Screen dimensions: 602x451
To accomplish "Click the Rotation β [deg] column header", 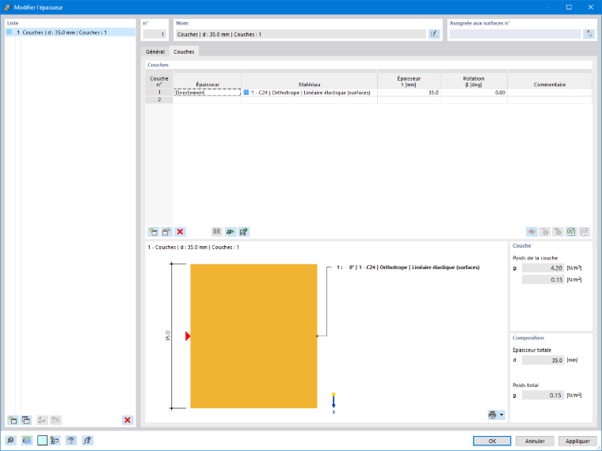I will (x=474, y=81).
